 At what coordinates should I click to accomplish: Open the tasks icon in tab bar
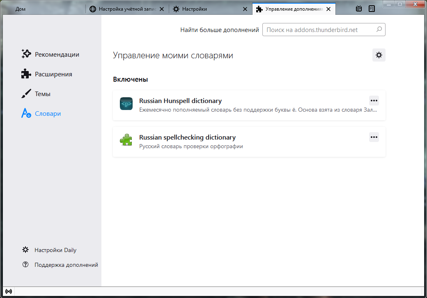372,9
